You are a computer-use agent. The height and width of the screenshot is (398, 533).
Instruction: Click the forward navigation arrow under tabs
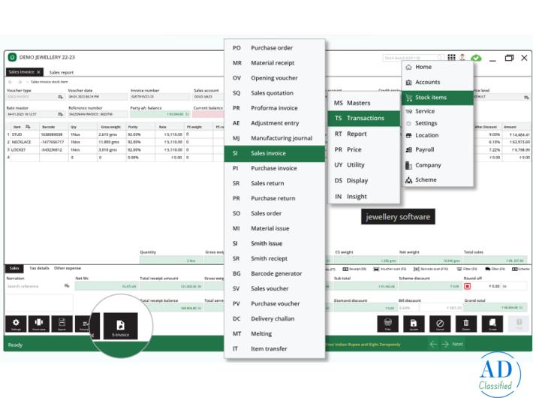20,82
